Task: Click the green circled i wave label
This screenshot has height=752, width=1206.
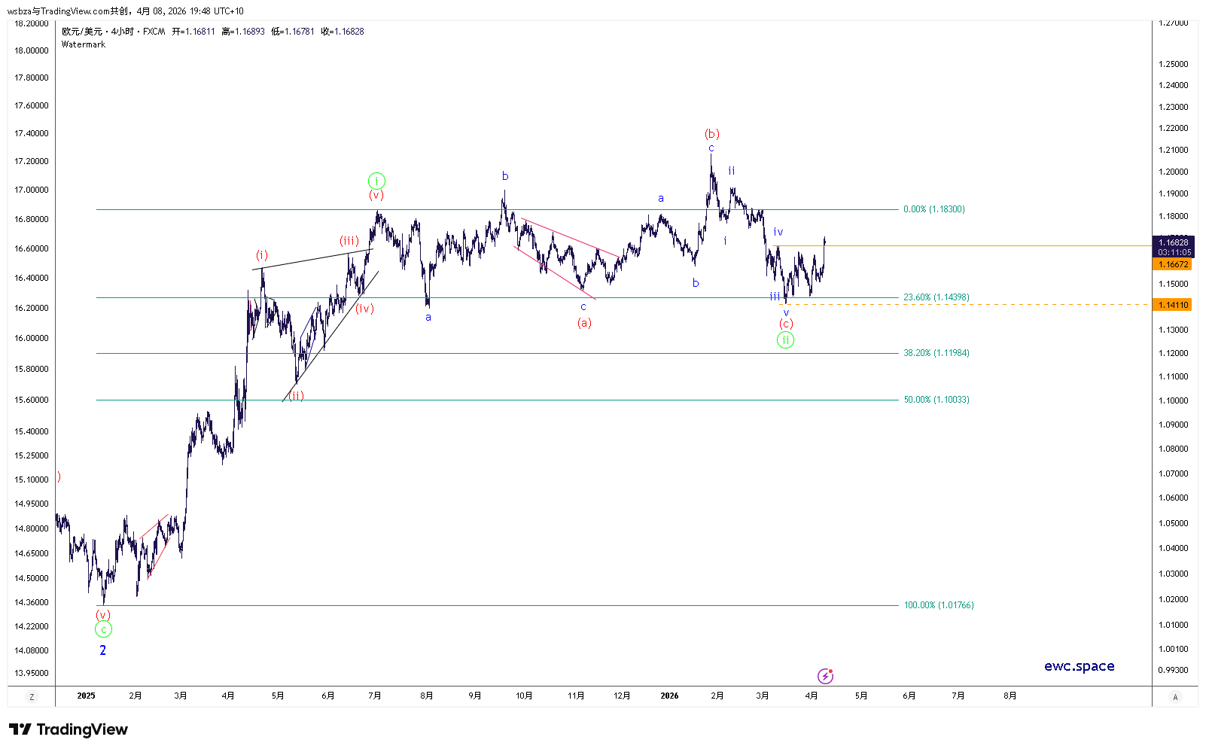Action: [376, 181]
